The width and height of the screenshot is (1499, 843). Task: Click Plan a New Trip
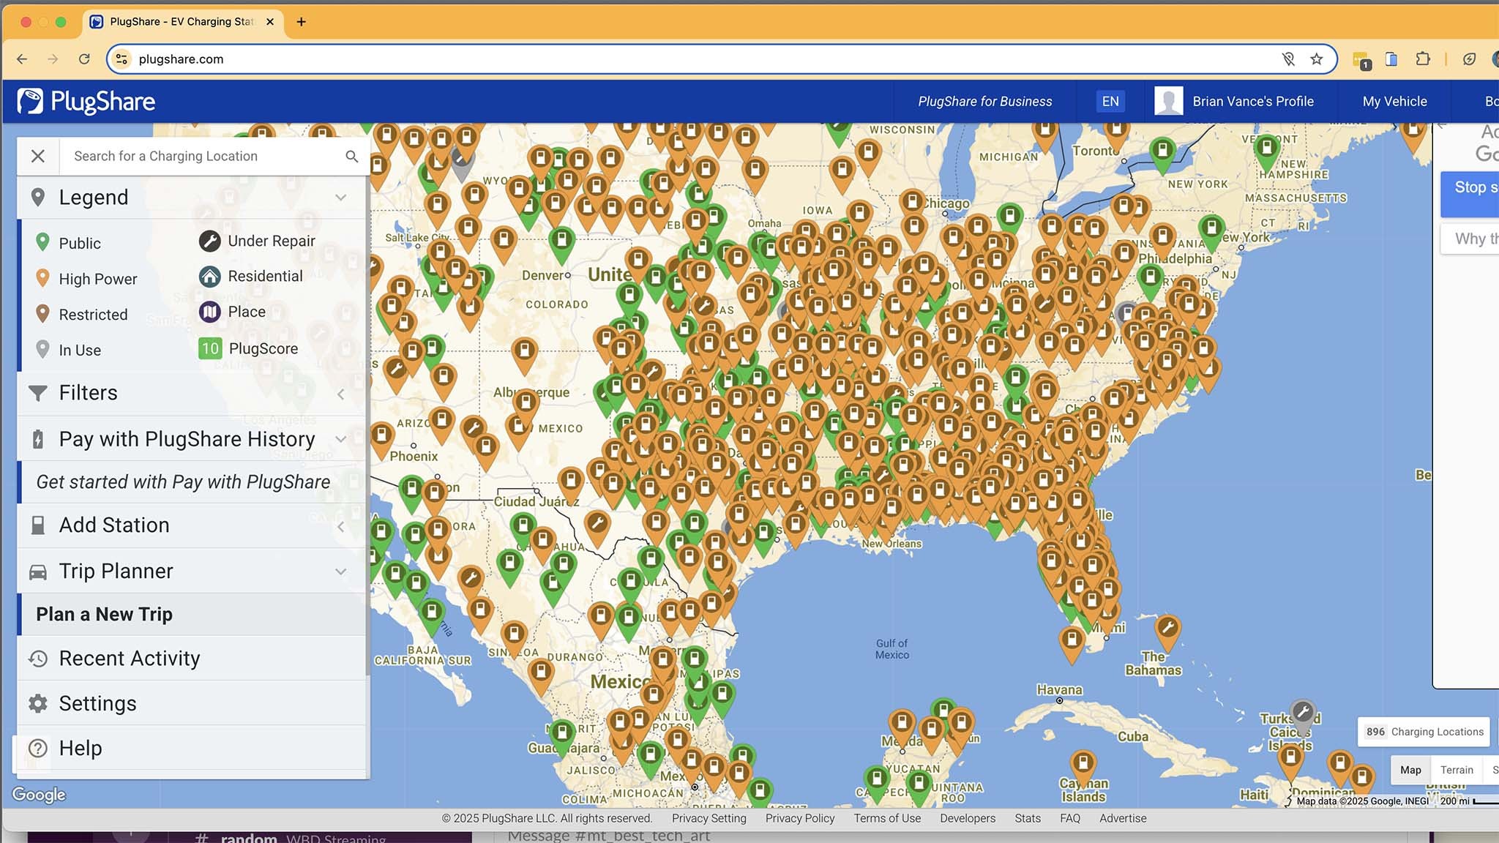105,614
